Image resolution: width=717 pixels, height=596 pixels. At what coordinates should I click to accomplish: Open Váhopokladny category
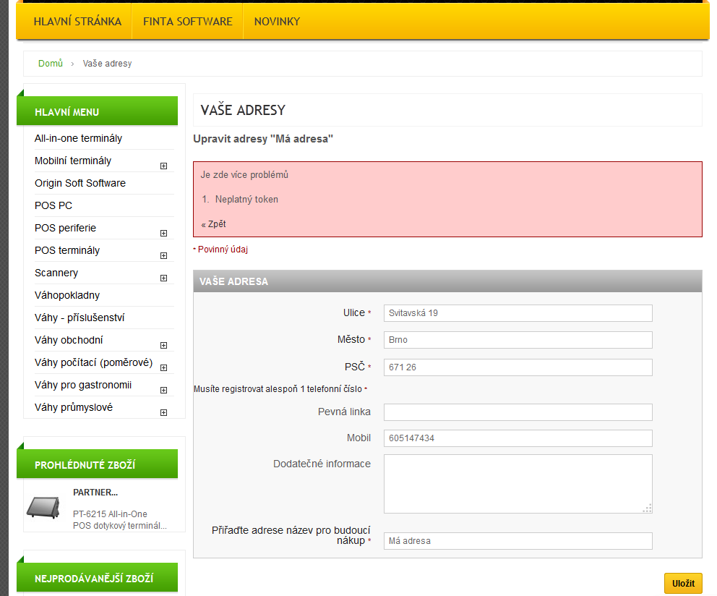67,295
